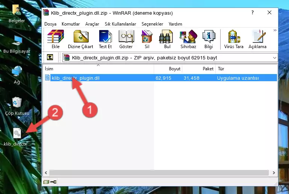Close the WinRAR window

(269, 13)
